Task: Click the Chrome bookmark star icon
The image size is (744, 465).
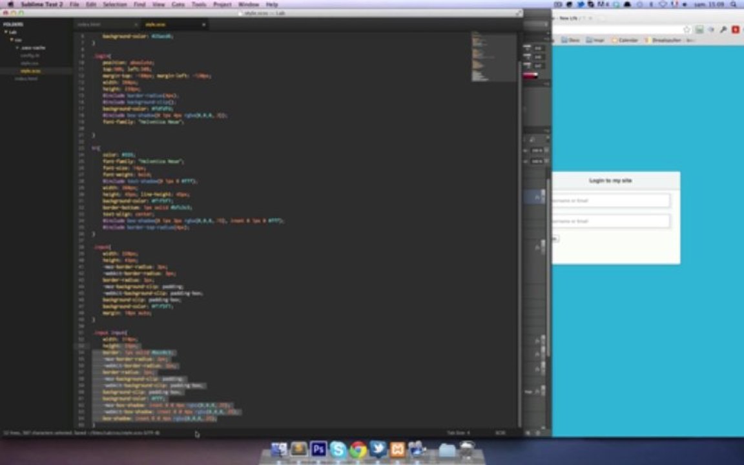Action: coord(687,30)
